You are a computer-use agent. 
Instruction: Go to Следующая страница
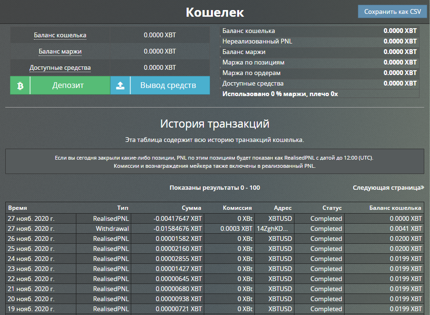click(x=388, y=187)
